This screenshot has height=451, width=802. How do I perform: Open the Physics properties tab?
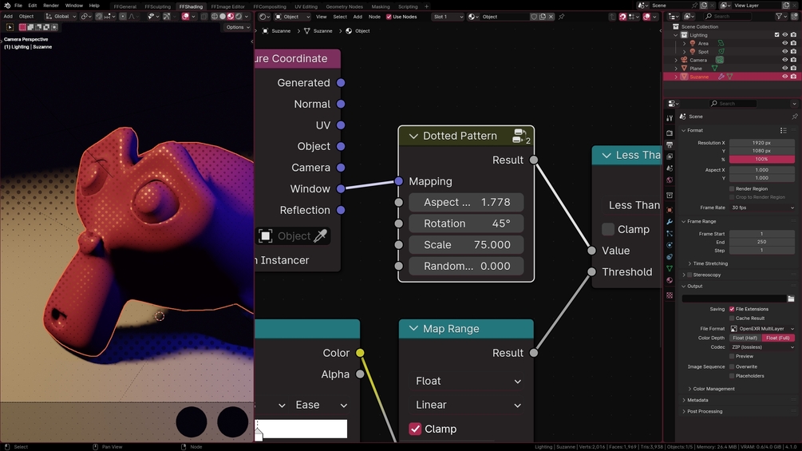coord(670,245)
